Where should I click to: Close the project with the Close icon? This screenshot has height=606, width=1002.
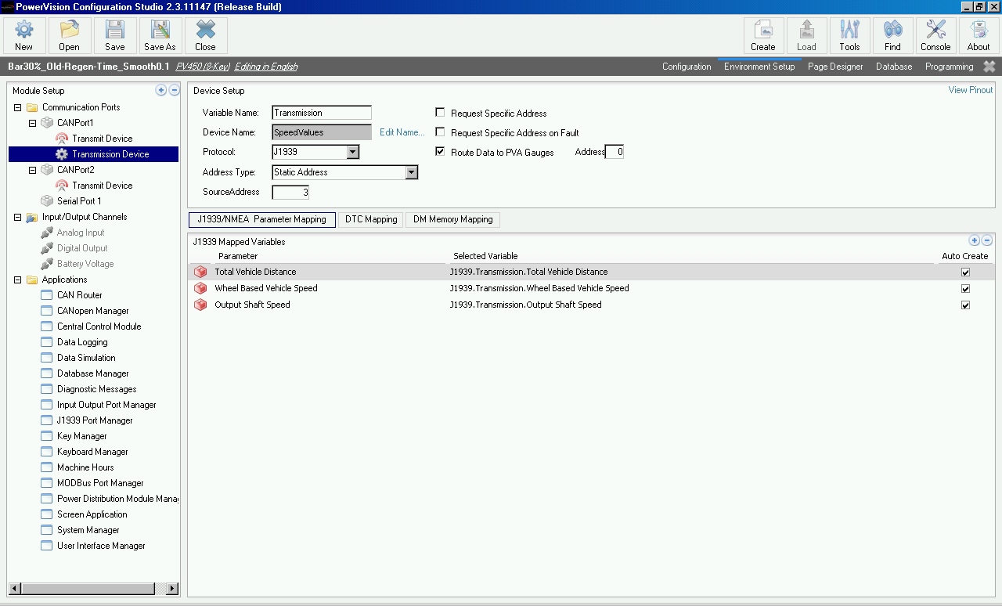click(x=206, y=36)
